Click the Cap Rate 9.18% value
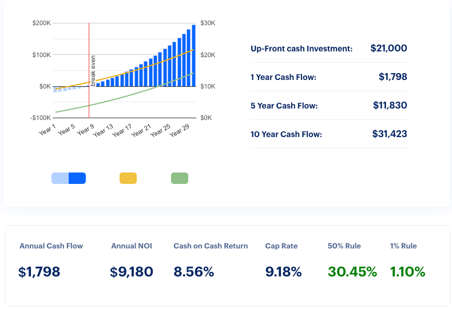The image size is (452, 309). [x=283, y=272]
